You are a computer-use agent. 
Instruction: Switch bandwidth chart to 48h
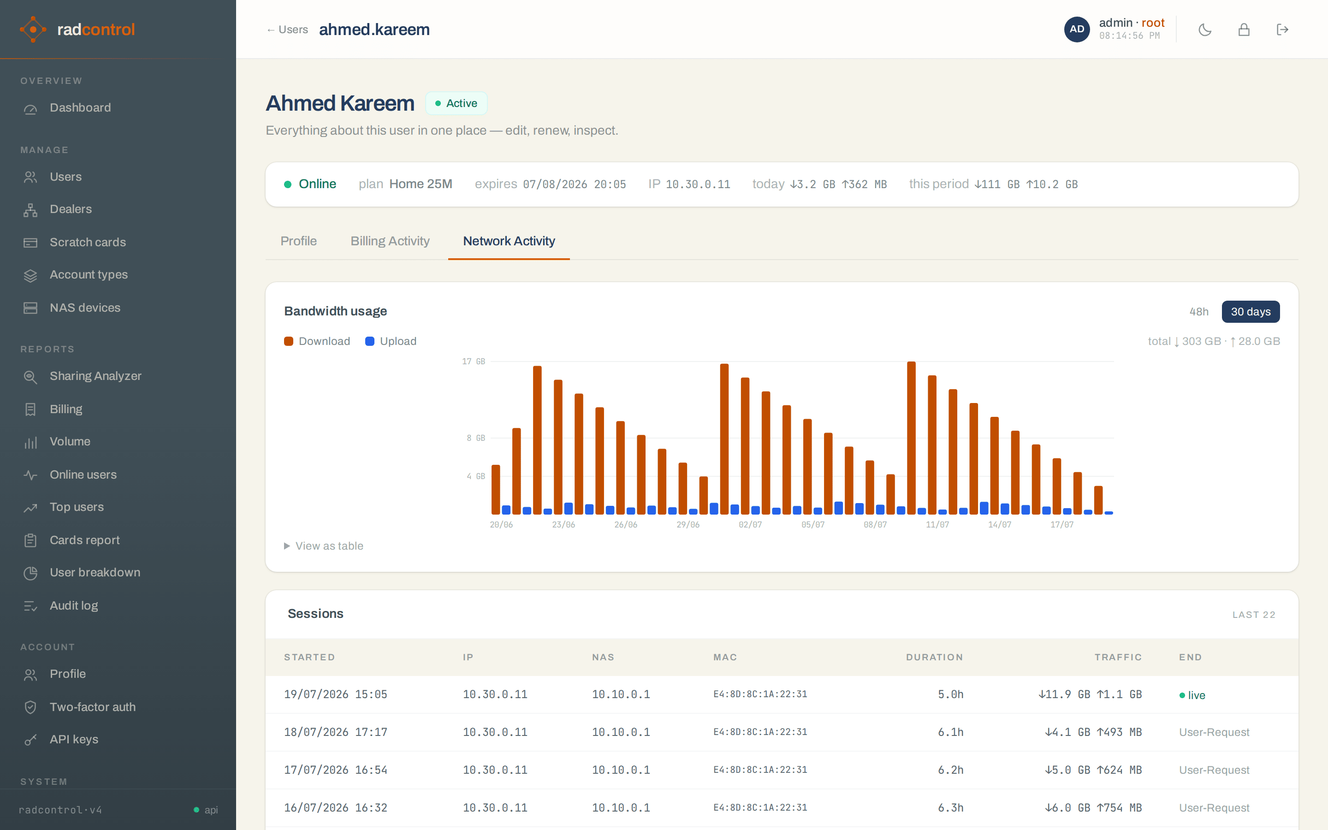[x=1198, y=312]
